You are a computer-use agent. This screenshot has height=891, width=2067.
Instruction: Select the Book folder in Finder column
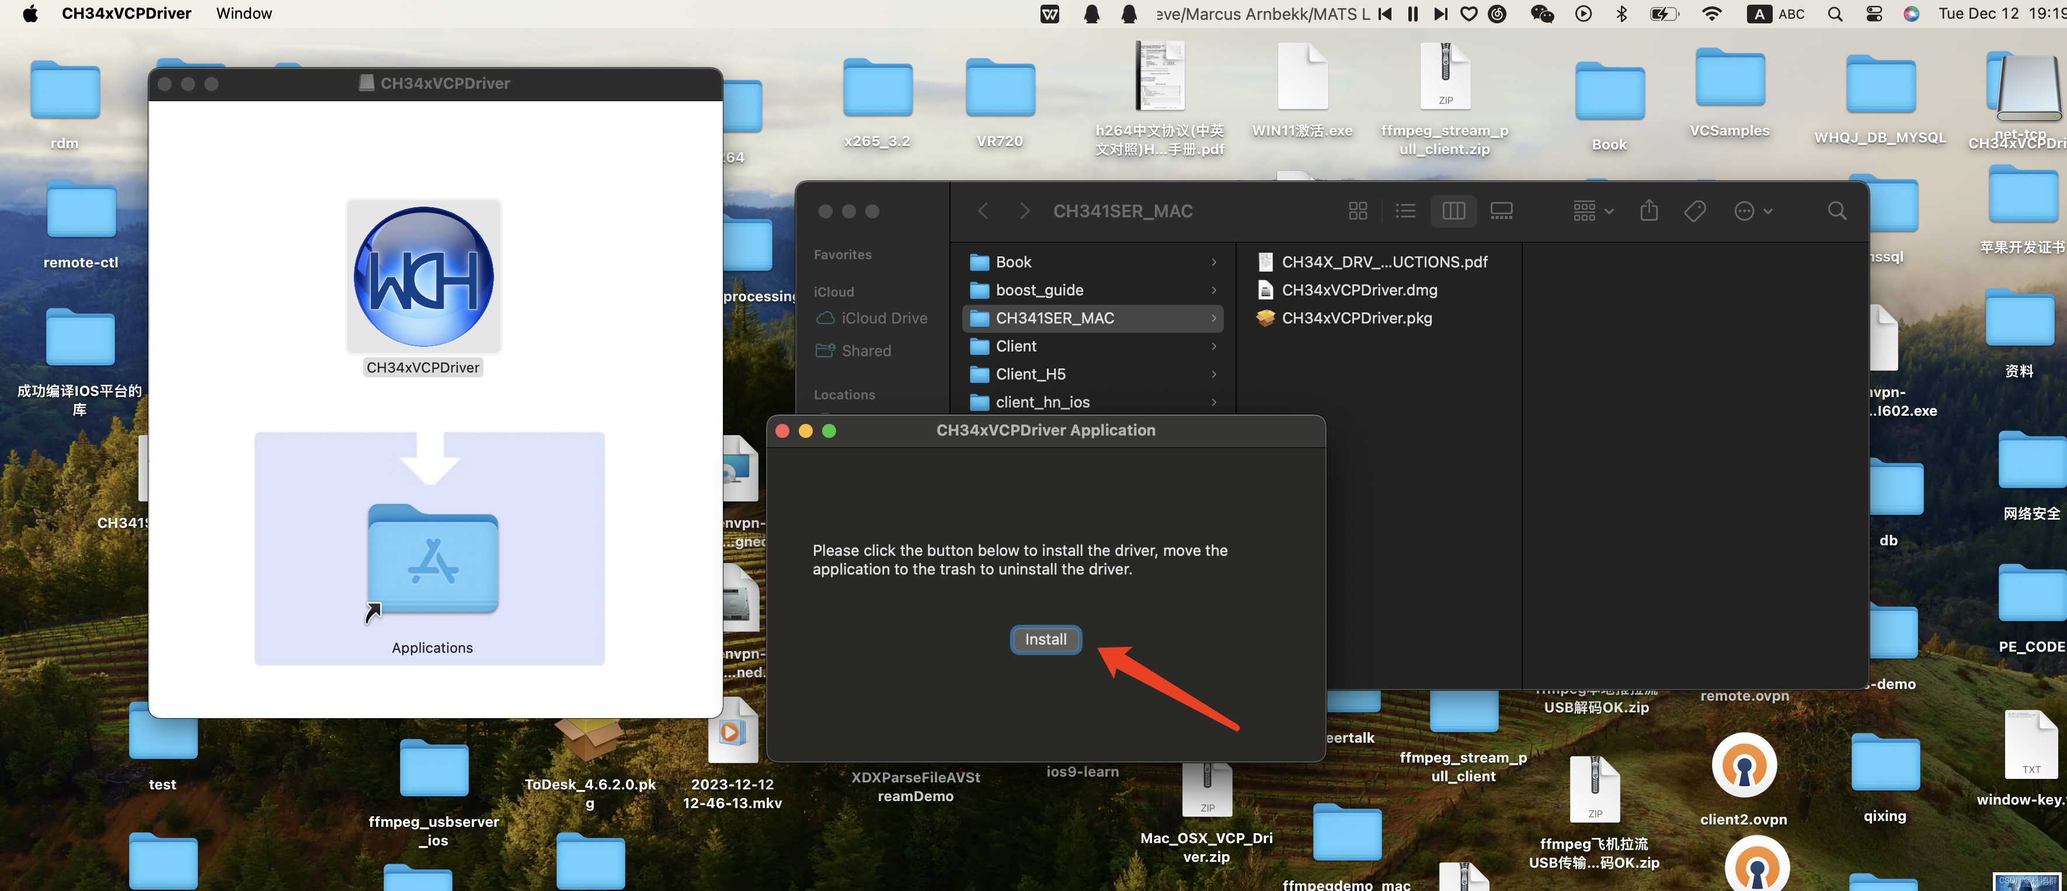1092,262
